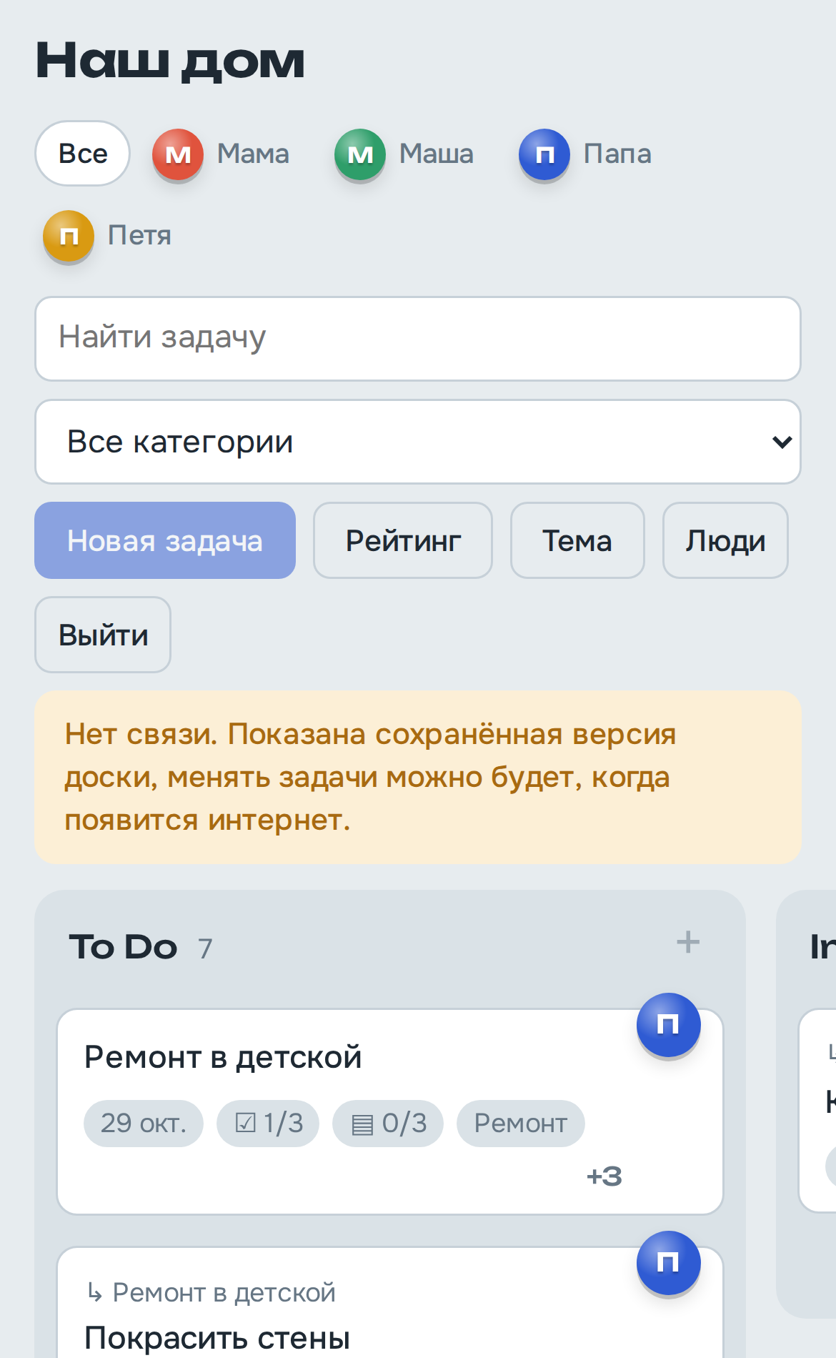The height and width of the screenshot is (1358, 836).
Task: Click the subtasks "0/3" chip
Action: [x=388, y=1124]
